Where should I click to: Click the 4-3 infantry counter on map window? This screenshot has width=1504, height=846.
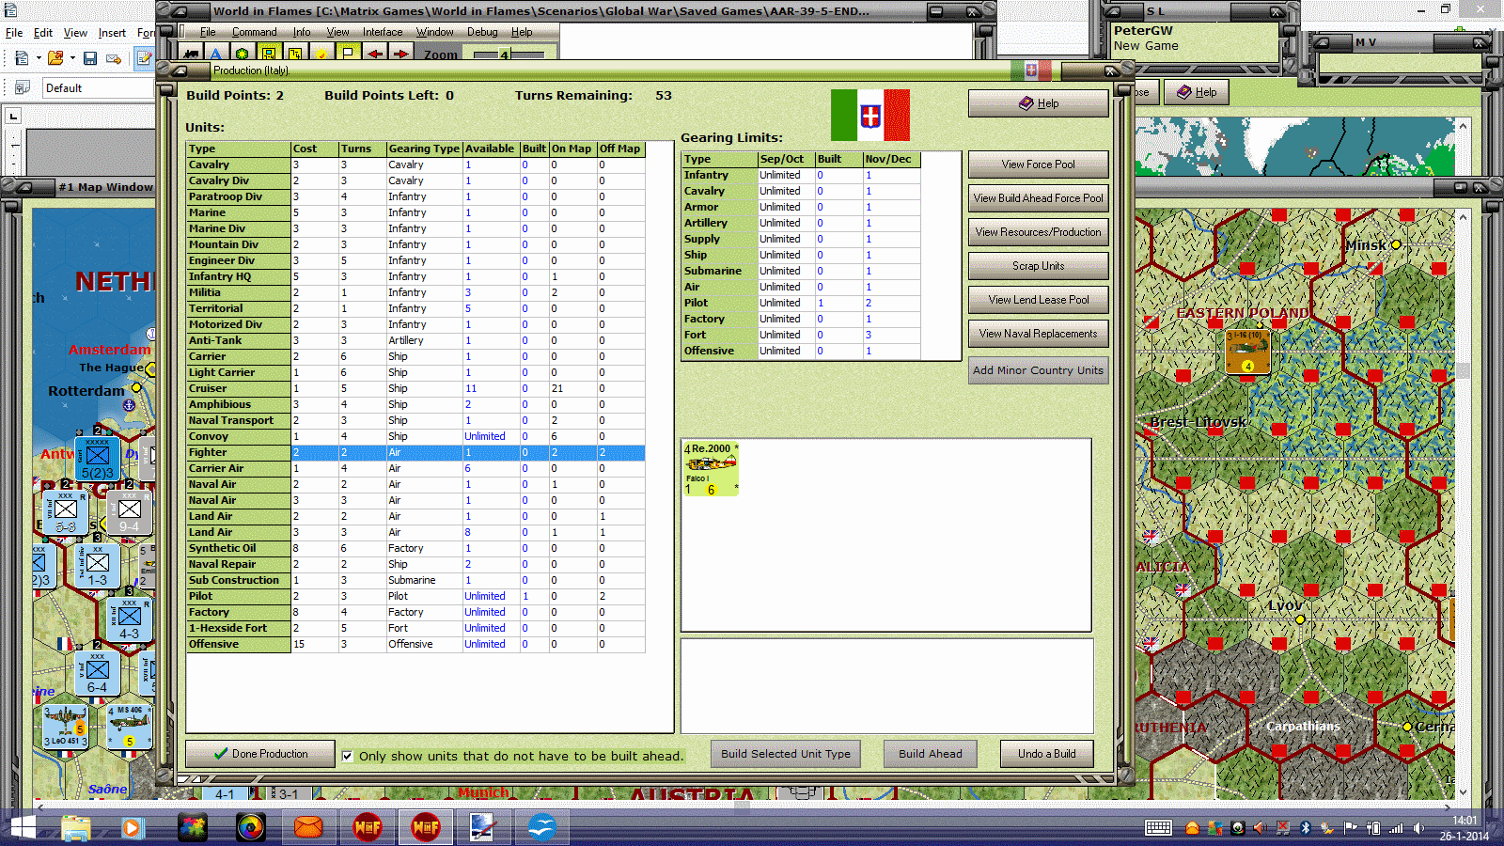click(130, 620)
